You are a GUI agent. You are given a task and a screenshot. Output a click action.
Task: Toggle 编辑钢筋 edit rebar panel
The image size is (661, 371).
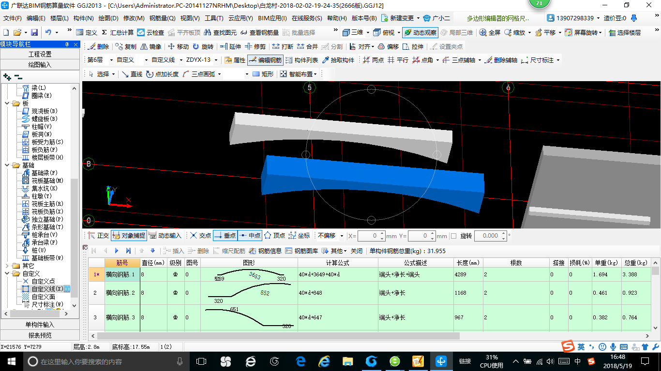tap(265, 60)
